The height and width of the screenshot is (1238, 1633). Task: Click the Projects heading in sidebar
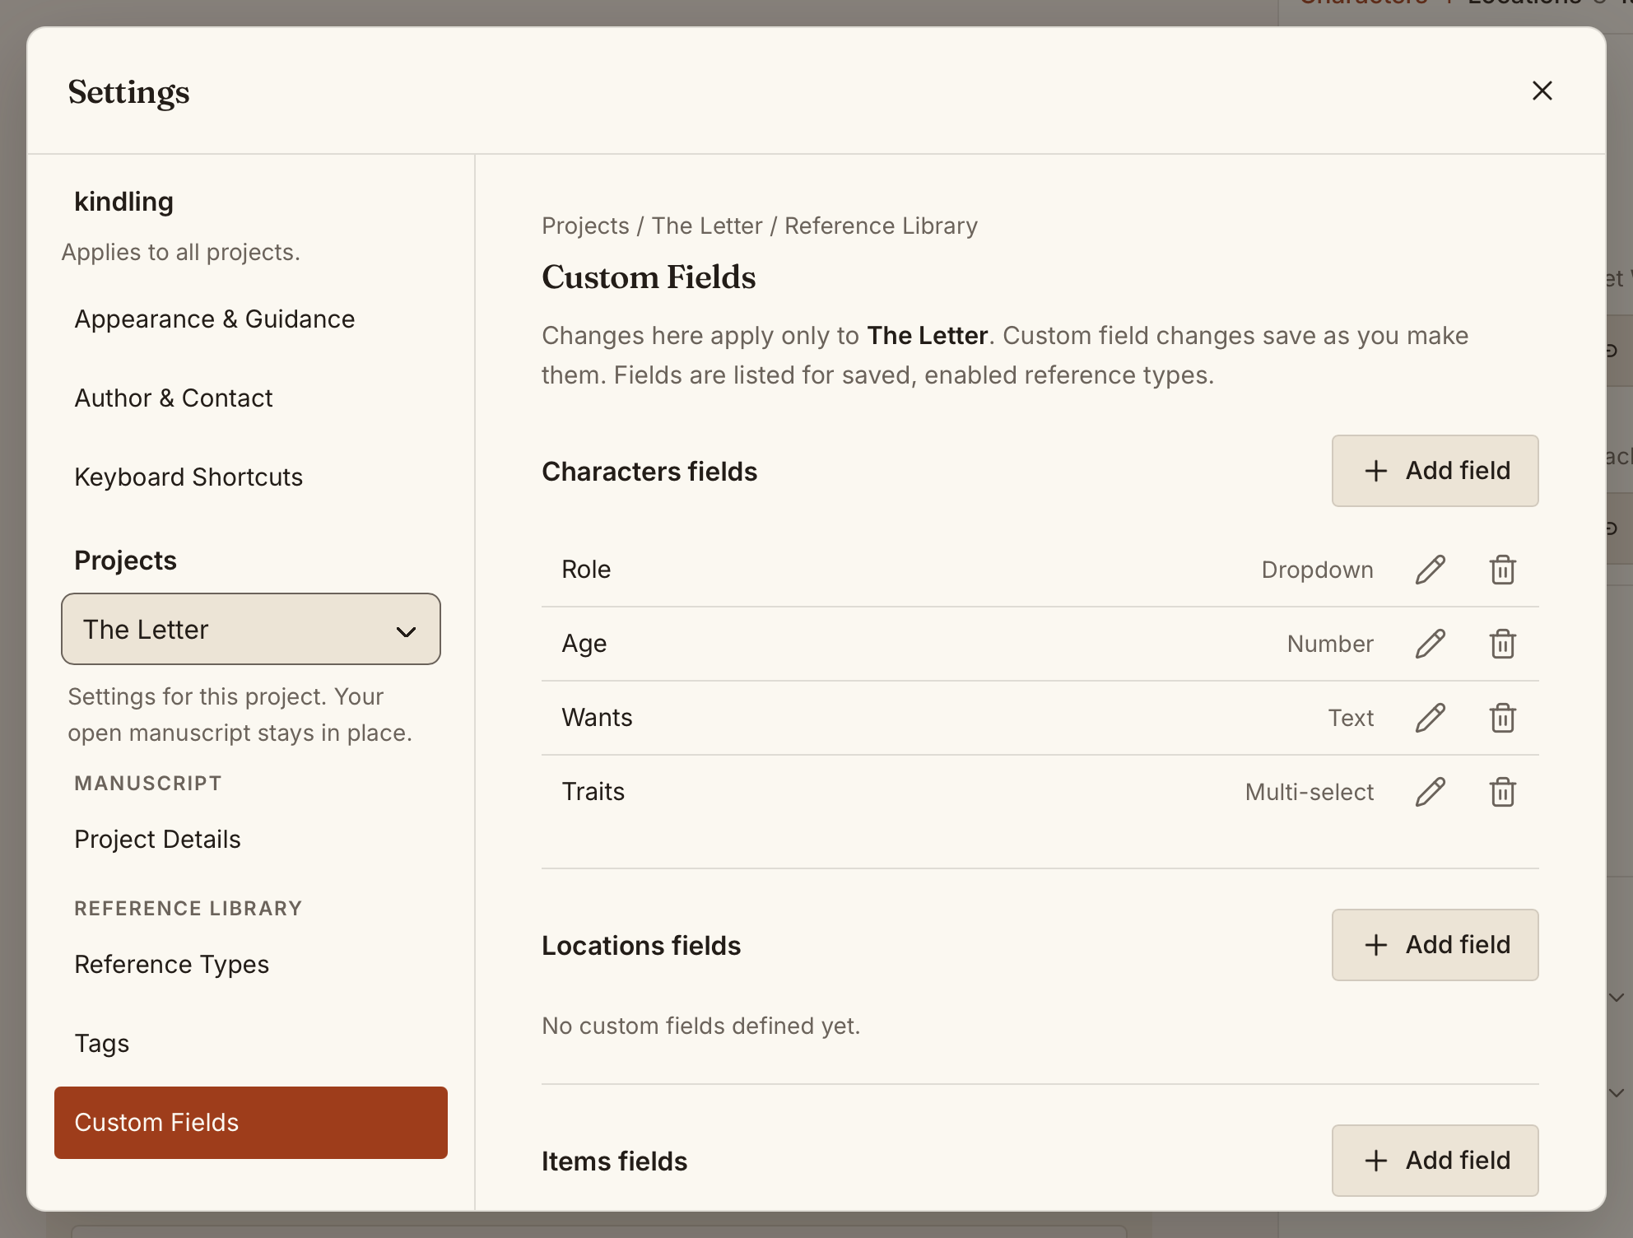pyautogui.click(x=125, y=561)
